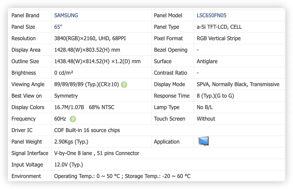Click the 'Environment' label
Image resolution: width=293 pixels, height=189 pixels.
tap(26, 176)
